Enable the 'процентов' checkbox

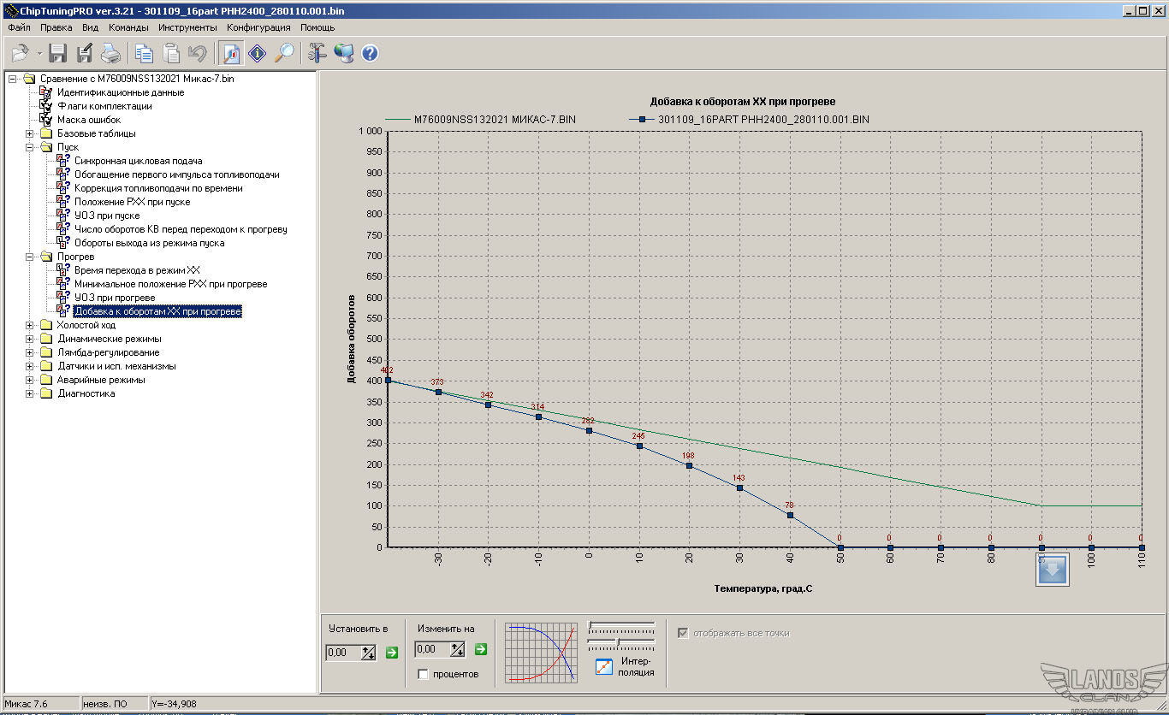[x=424, y=674]
